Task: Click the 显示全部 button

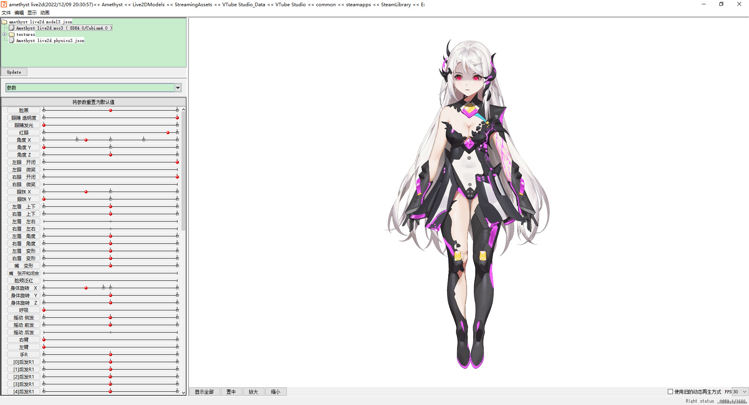Action: tap(204, 391)
